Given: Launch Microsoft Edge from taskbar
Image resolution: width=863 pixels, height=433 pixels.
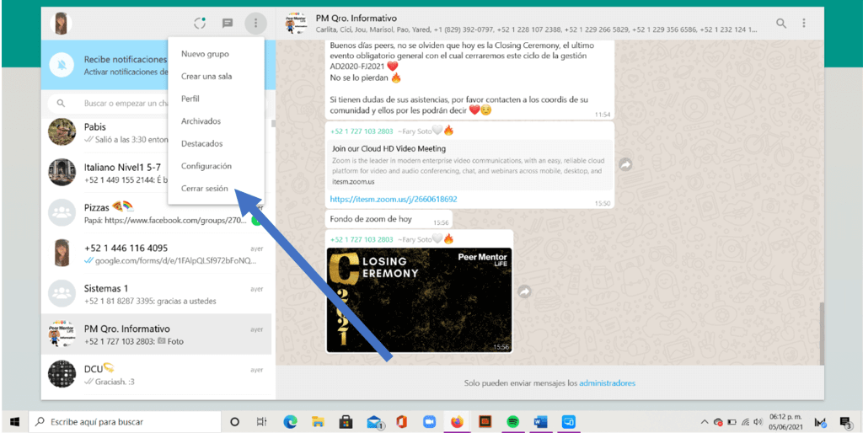Looking at the screenshot, I should click(x=290, y=422).
